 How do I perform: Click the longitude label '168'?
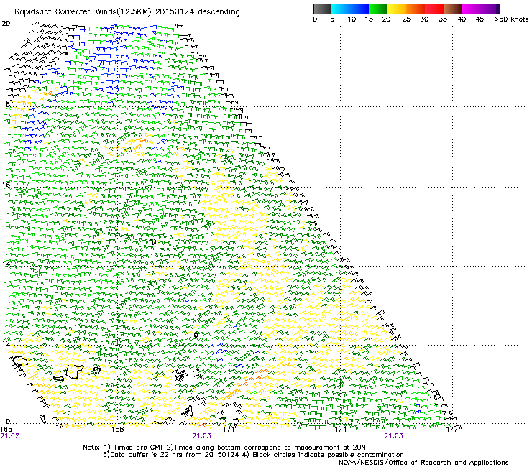117,429
